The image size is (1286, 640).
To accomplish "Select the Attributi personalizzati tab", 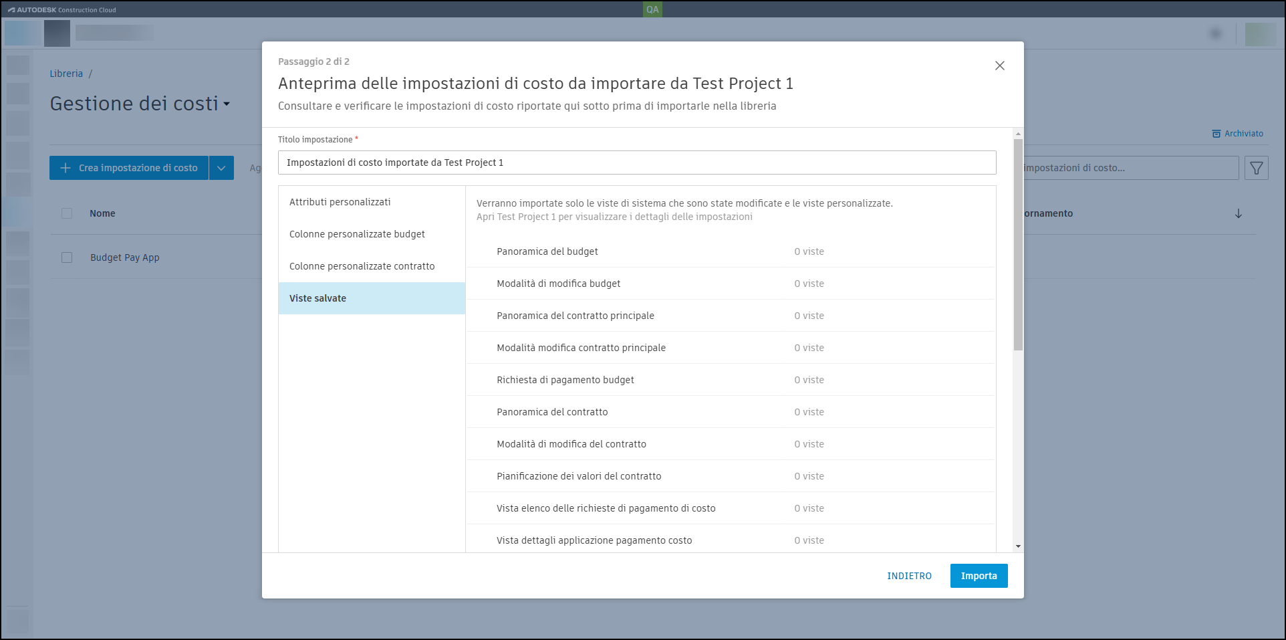I will pyautogui.click(x=340, y=202).
